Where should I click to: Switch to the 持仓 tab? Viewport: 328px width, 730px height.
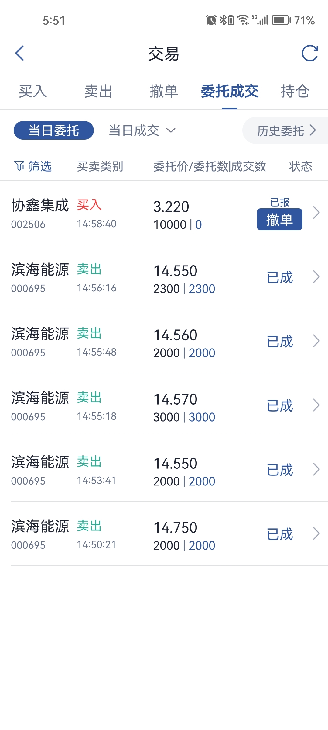tap(295, 91)
